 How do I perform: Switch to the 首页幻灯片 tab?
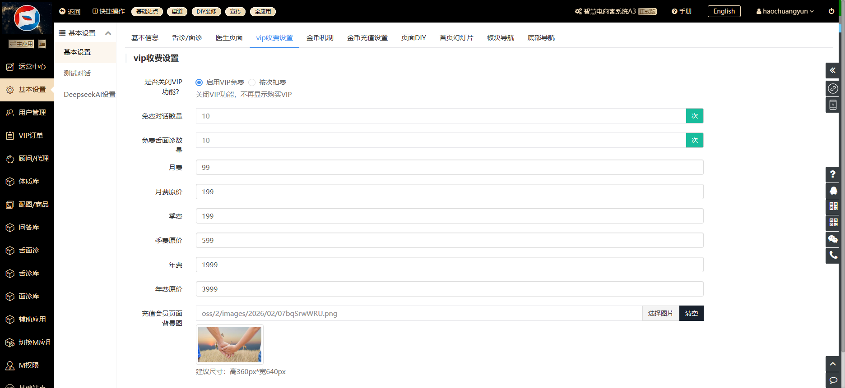pyautogui.click(x=456, y=38)
